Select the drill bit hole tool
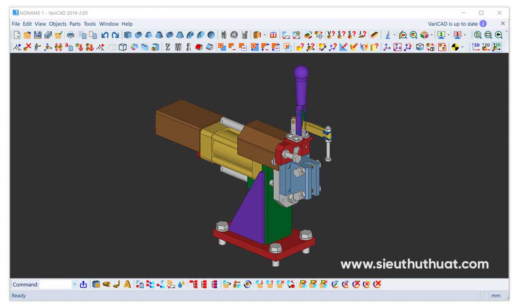Screen dimensions: 519x307 click(x=168, y=47)
